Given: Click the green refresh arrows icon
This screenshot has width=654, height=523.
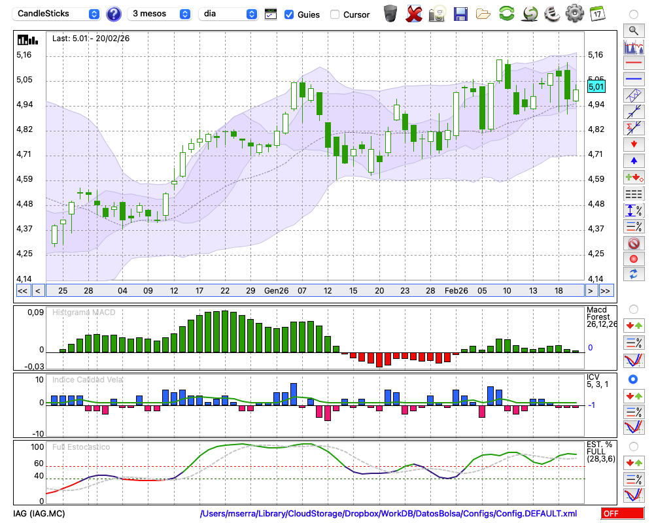Looking at the screenshot, I should click(x=506, y=14).
